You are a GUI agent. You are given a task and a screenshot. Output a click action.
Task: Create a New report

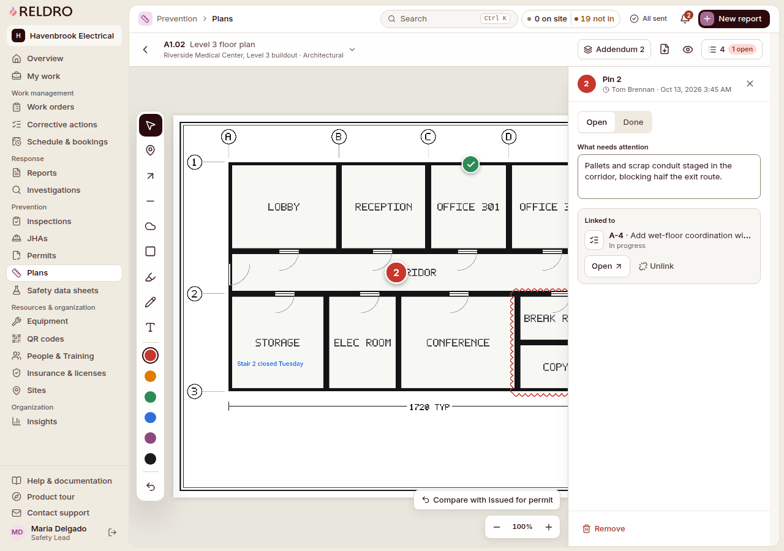[x=734, y=19]
